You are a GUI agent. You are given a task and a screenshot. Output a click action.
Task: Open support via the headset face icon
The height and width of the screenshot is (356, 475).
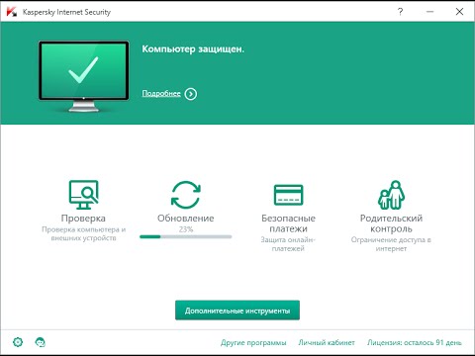[x=41, y=342]
